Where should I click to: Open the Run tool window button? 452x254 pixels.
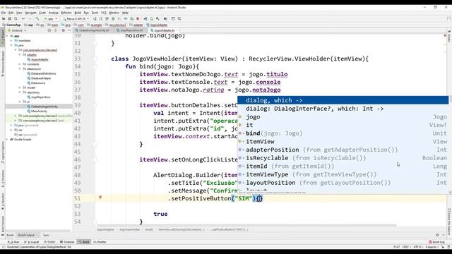pos(13,242)
